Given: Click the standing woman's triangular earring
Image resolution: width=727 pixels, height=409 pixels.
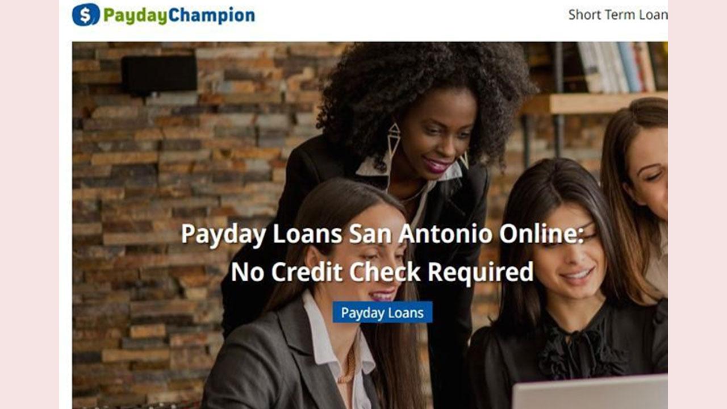Looking at the screenshot, I should 393,142.
